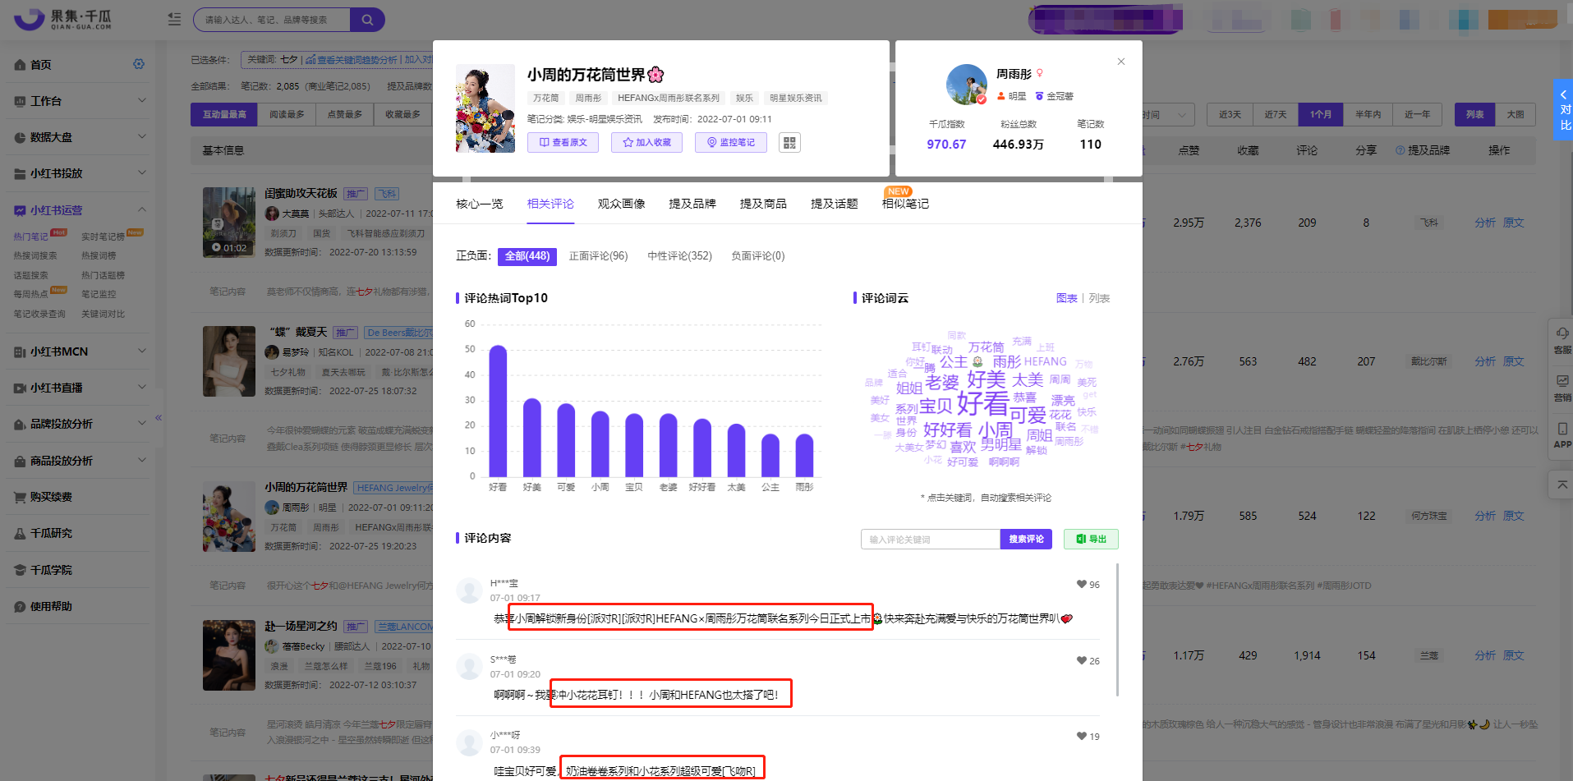Click the like heart showing 26
This screenshot has height=781, width=1573.
tap(1082, 661)
